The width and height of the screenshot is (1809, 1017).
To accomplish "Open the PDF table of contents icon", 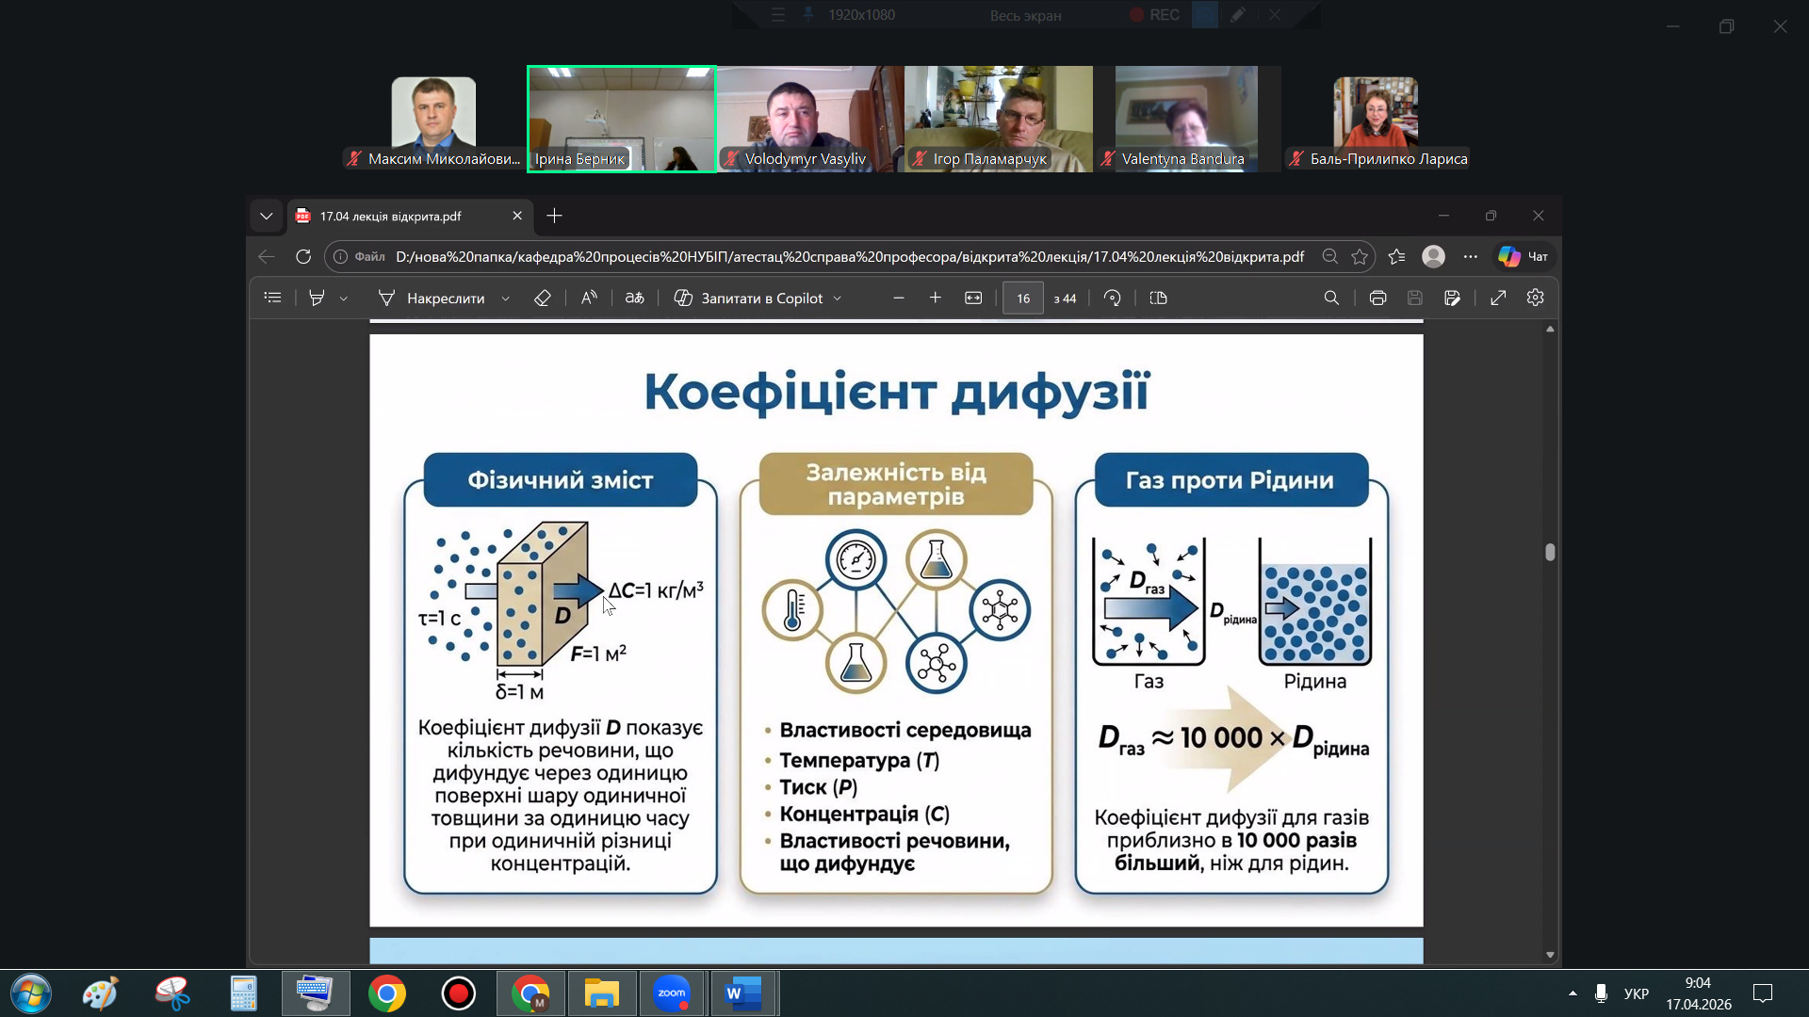I will pos(272,298).
